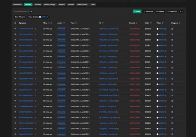Copy From address in the $243.12 row
Screen dimensions: 196x137
pos(89,95)
